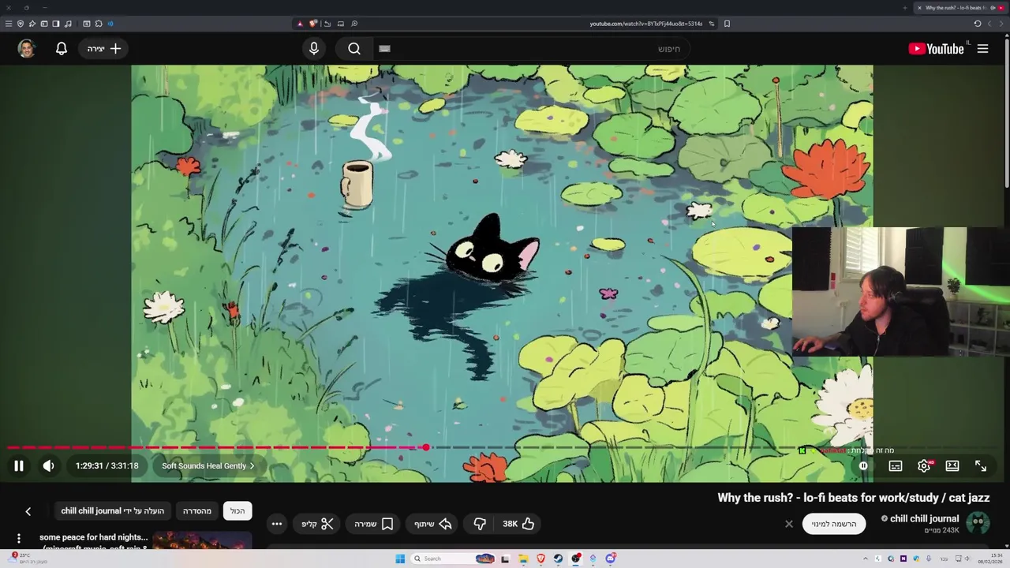Screen dimensions: 1010x568
Task: Toggle subtitles with the captions icon
Action: tap(896, 466)
